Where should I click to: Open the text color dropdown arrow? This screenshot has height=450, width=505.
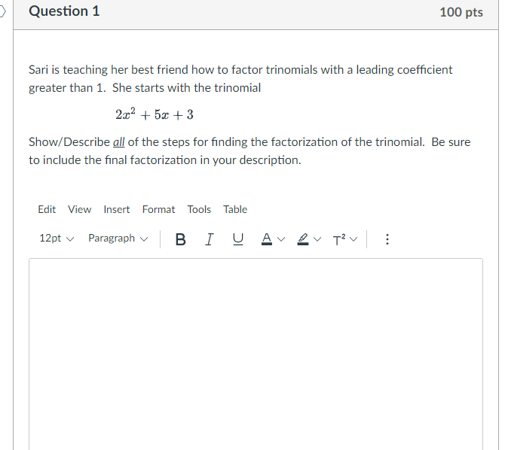[x=281, y=239]
